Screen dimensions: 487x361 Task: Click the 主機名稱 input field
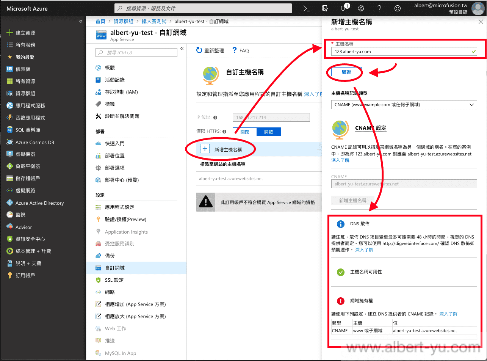point(404,52)
